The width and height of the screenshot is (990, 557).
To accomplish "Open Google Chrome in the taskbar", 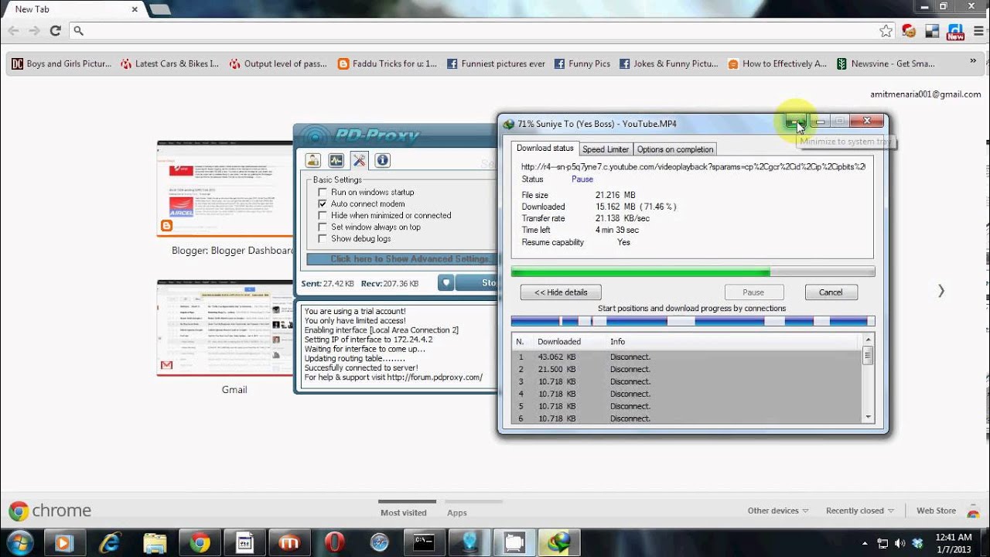I will tap(200, 542).
